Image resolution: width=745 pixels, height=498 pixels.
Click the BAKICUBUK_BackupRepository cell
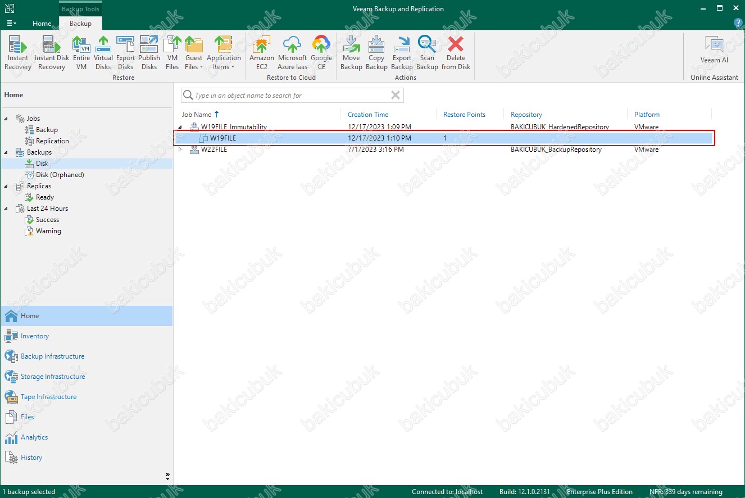click(556, 150)
